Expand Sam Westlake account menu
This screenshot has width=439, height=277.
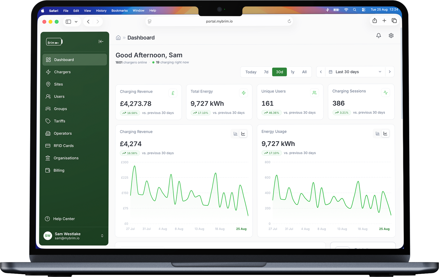pos(102,236)
